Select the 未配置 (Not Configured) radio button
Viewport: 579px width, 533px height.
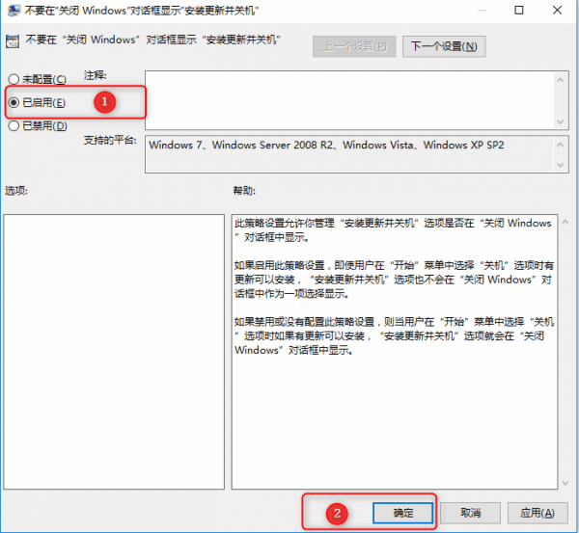pyautogui.click(x=14, y=79)
